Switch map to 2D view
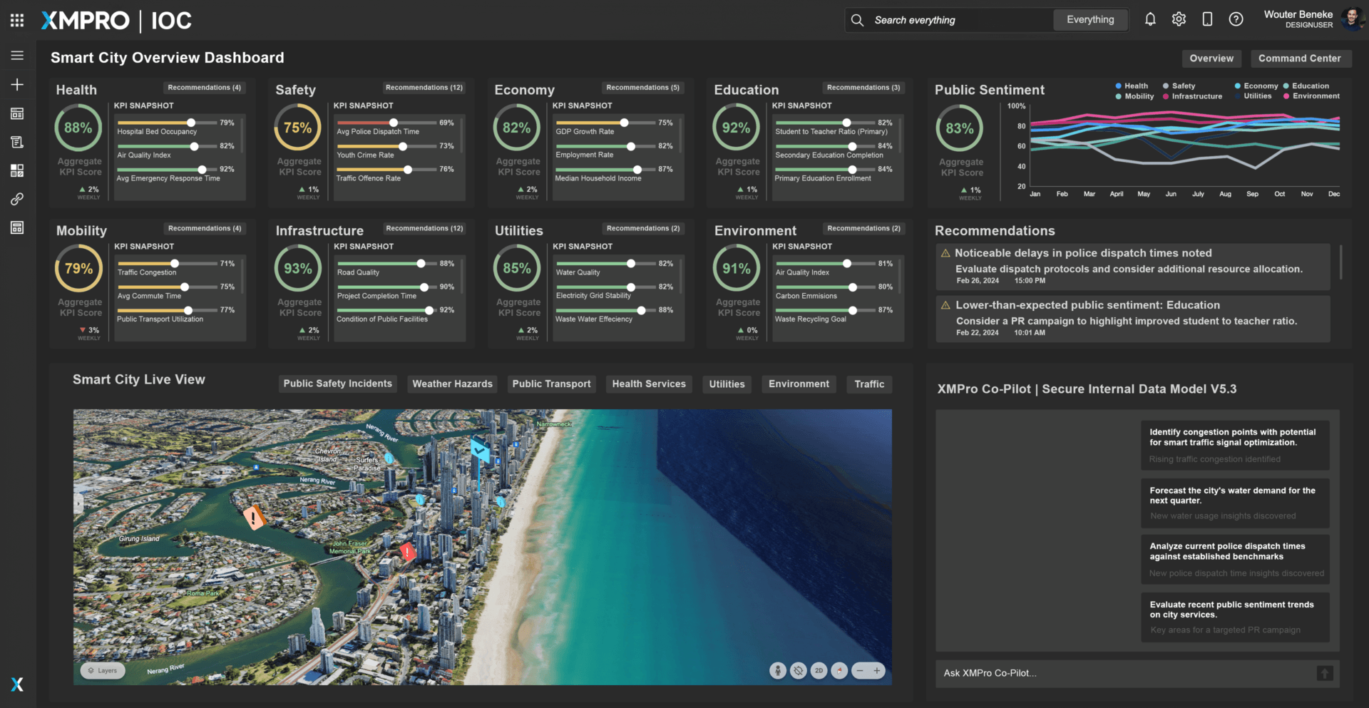The height and width of the screenshot is (708, 1369). tap(819, 670)
